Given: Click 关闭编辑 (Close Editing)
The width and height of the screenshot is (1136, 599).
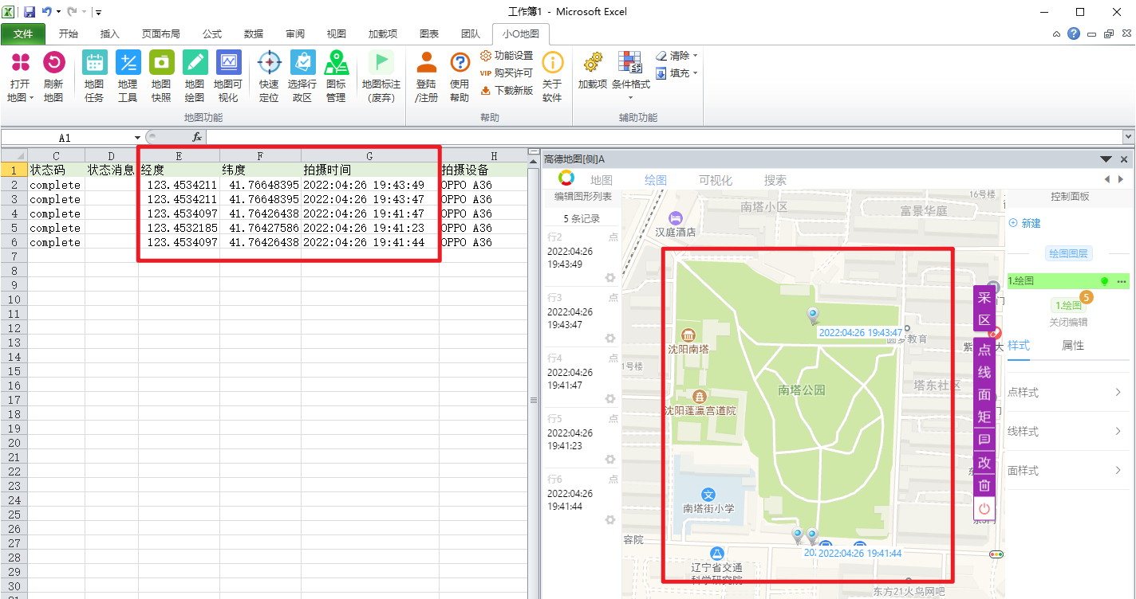Looking at the screenshot, I should pos(1068,323).
